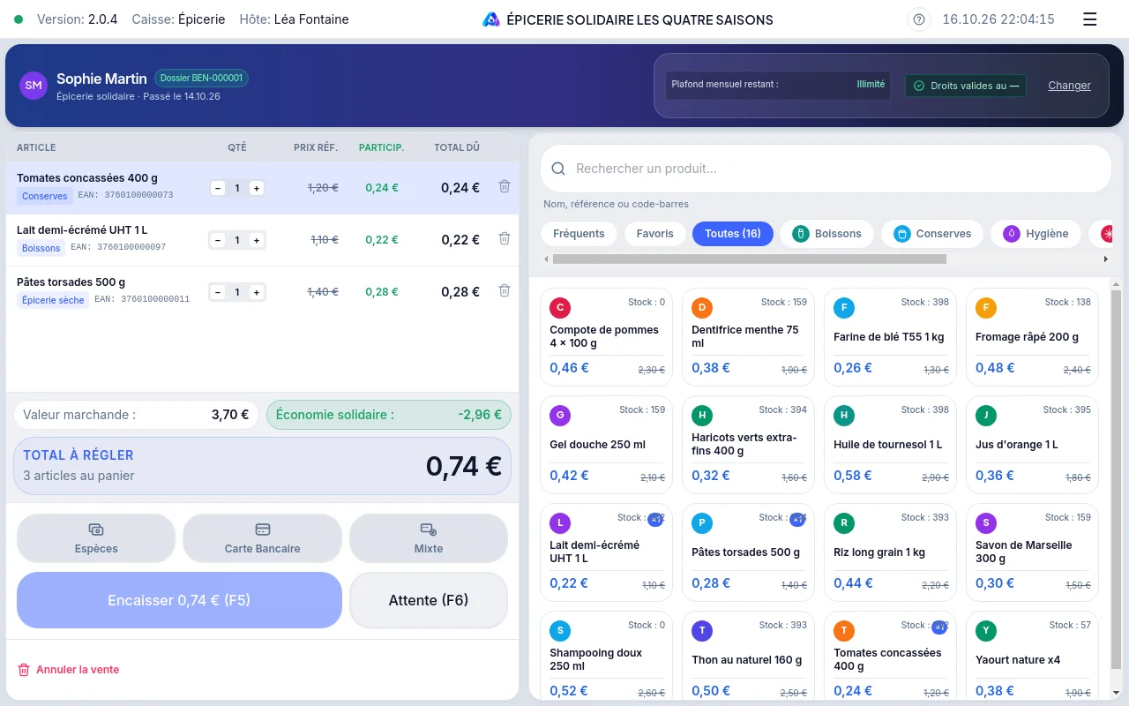Remove Lait demi-écrémé UHT 1 L line
1129x706 pixels.
(x=505, y=238)
